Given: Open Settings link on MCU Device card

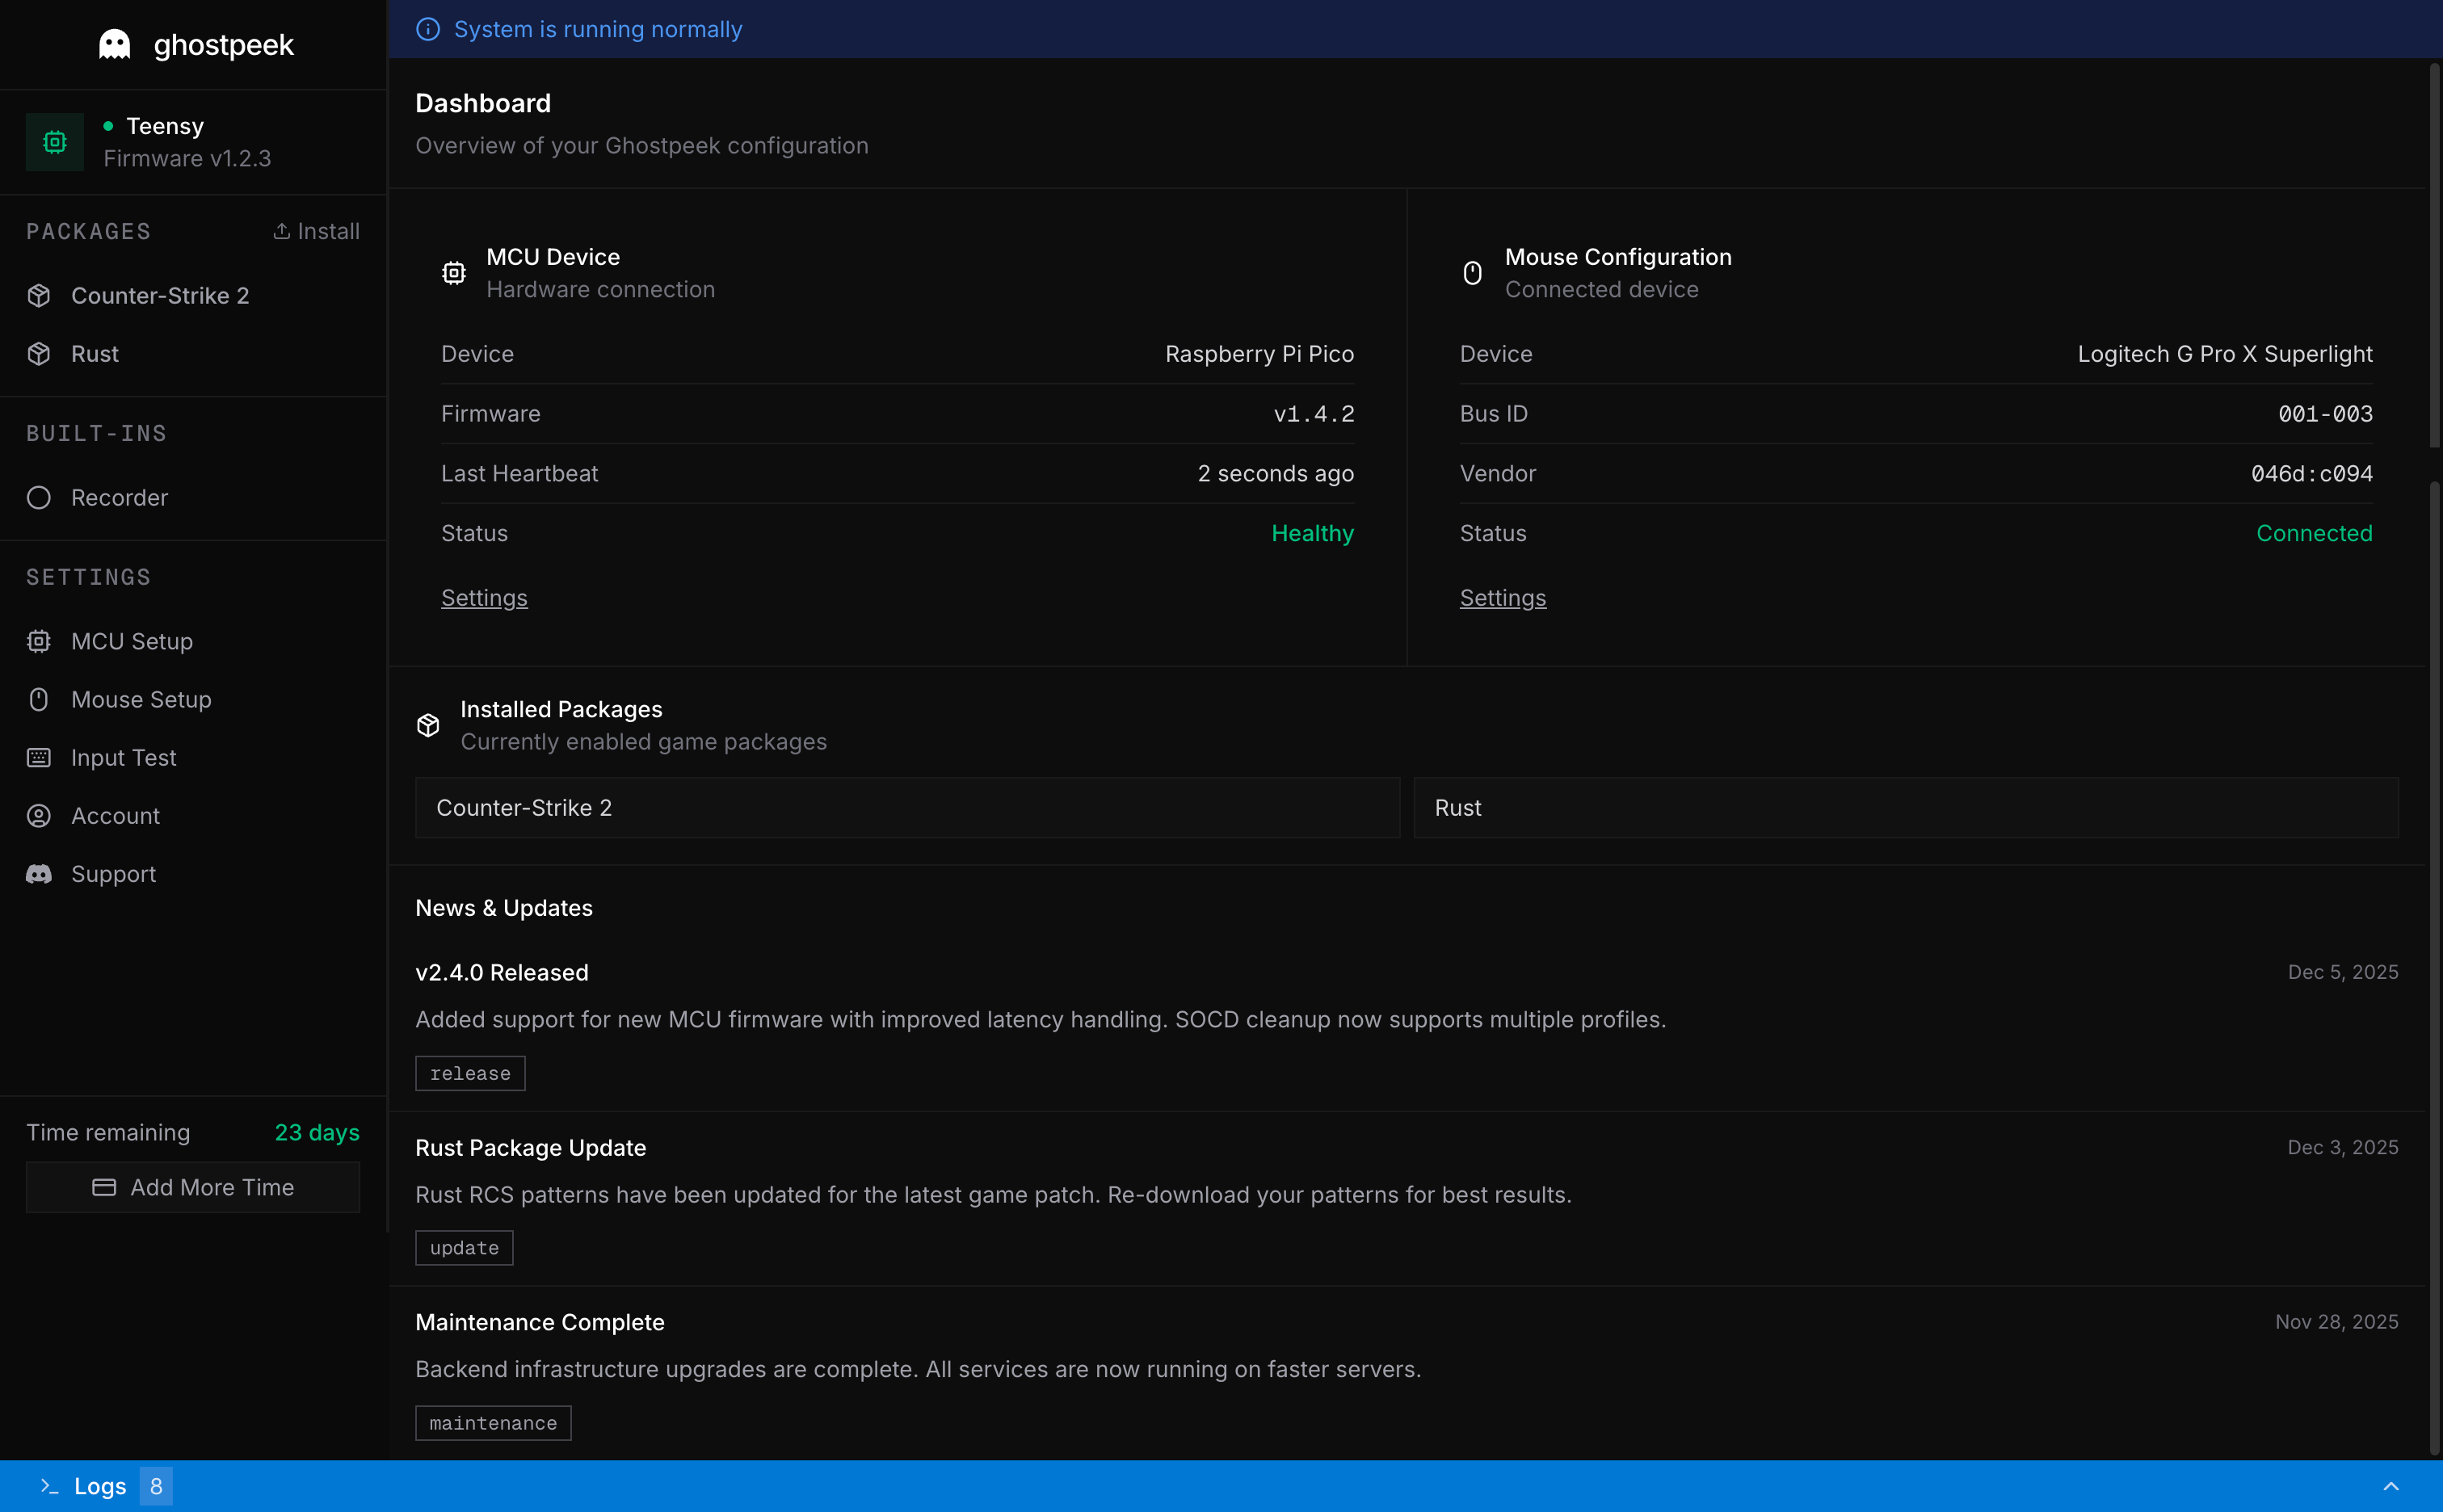Looking at the screenshot, I should pos(484,597).
